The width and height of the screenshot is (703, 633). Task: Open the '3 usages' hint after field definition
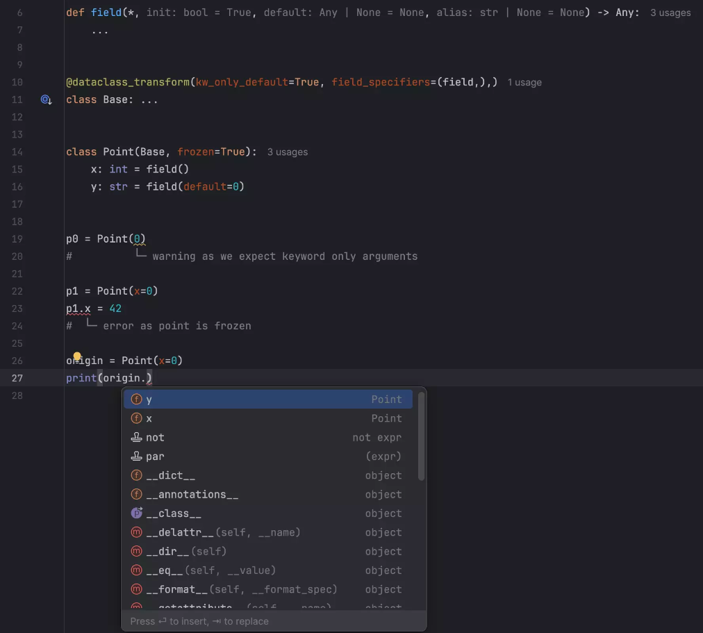coord(670,13)
